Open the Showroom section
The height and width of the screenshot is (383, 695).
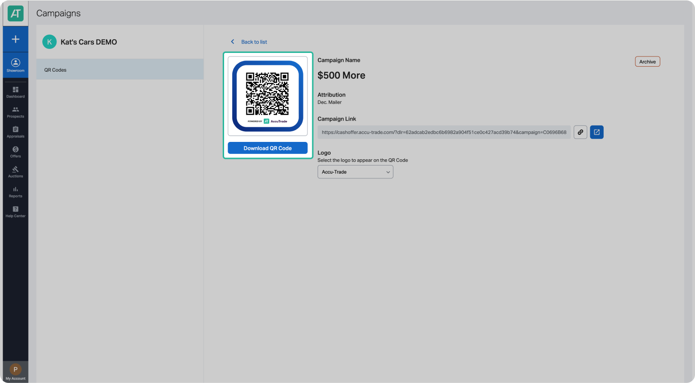point(16,65)
